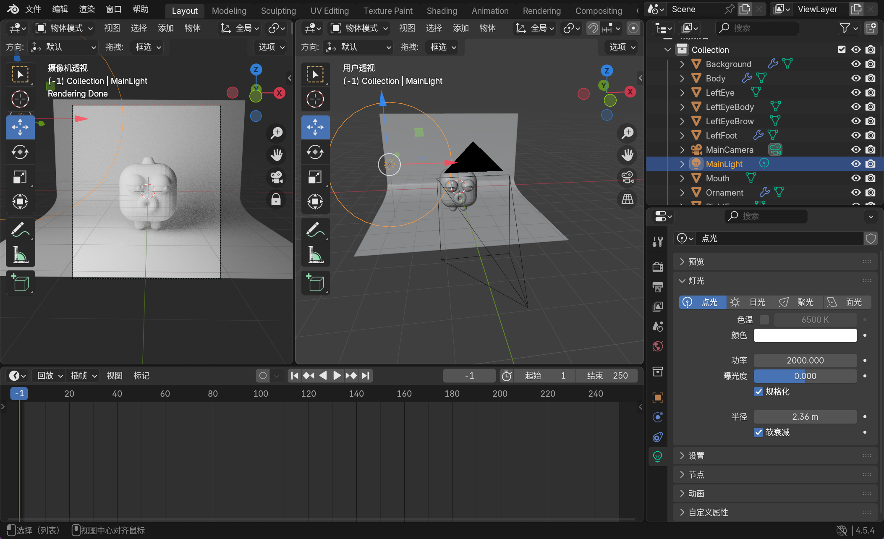The width and height of the screenshot is (884, 539).
Task: Select the Annotate tool in right viewport
Action: pyautogui.click(x=315, y=229)
